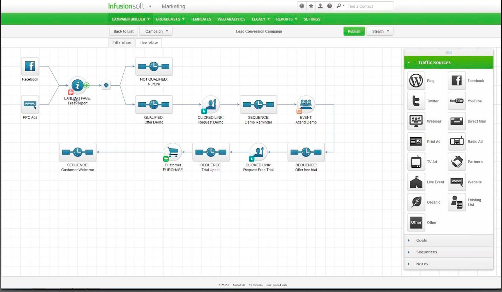Screen dimensions: 502x292
Task: Click the Find a Contact search field
Action: pyautogui.click(x=369, y=6)
